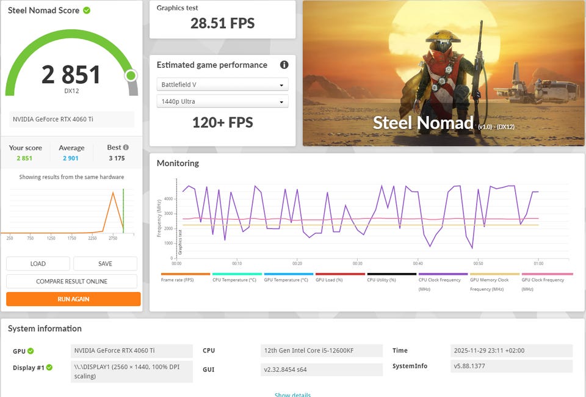Open the Battlefield V game dropdown
This screenshot has height=397, width=586.
pyautogui.click(x=222, y=84)
